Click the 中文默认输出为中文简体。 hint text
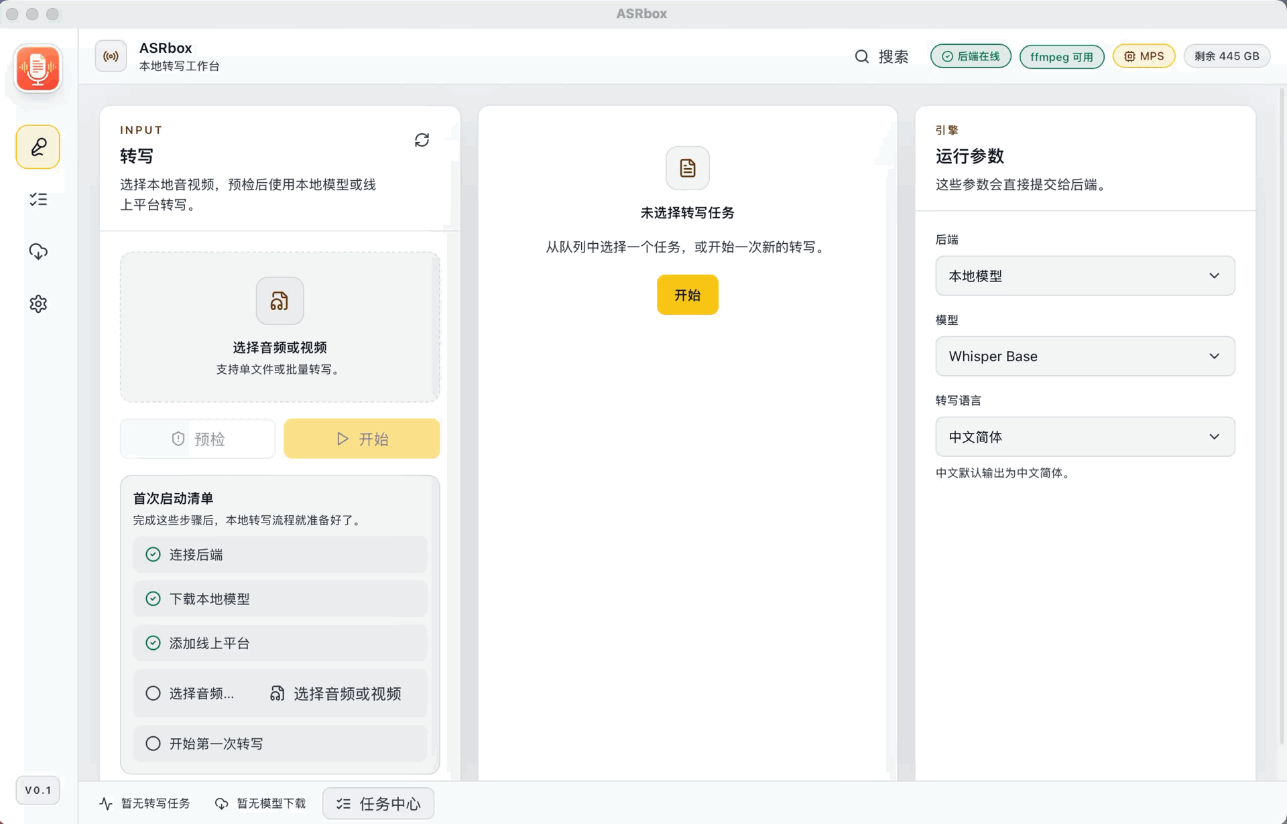1287x824 pixels. [1005, 472]
